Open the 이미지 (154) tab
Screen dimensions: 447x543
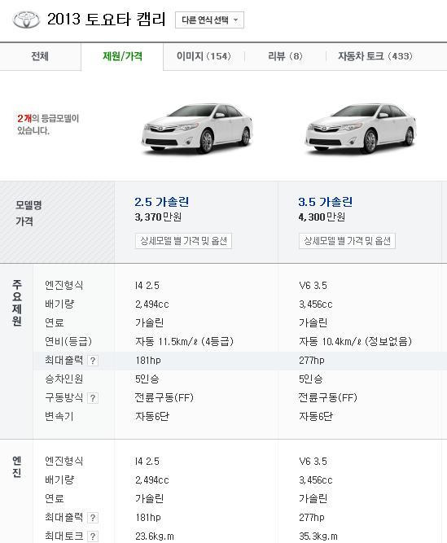pos(204,56)
